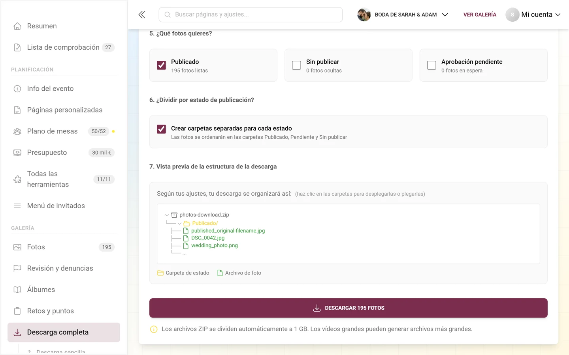Click the Plano de mesas people icon
Image resolution: width=569 pixels, height=355 pixels.
coord(17,131)
